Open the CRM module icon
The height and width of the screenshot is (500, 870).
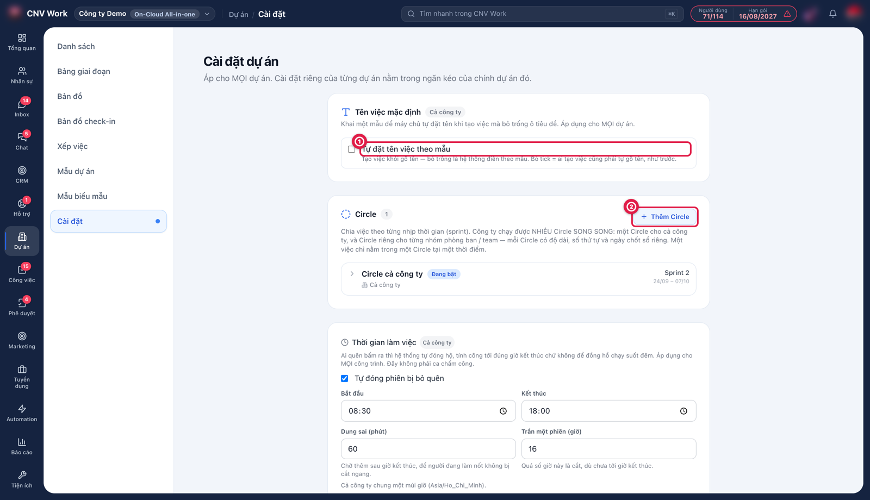coord(22,175)
